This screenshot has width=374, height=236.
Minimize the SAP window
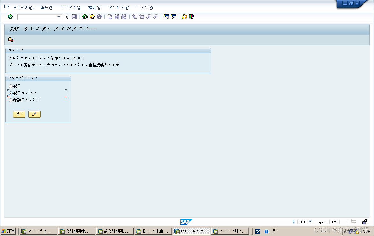345,3
